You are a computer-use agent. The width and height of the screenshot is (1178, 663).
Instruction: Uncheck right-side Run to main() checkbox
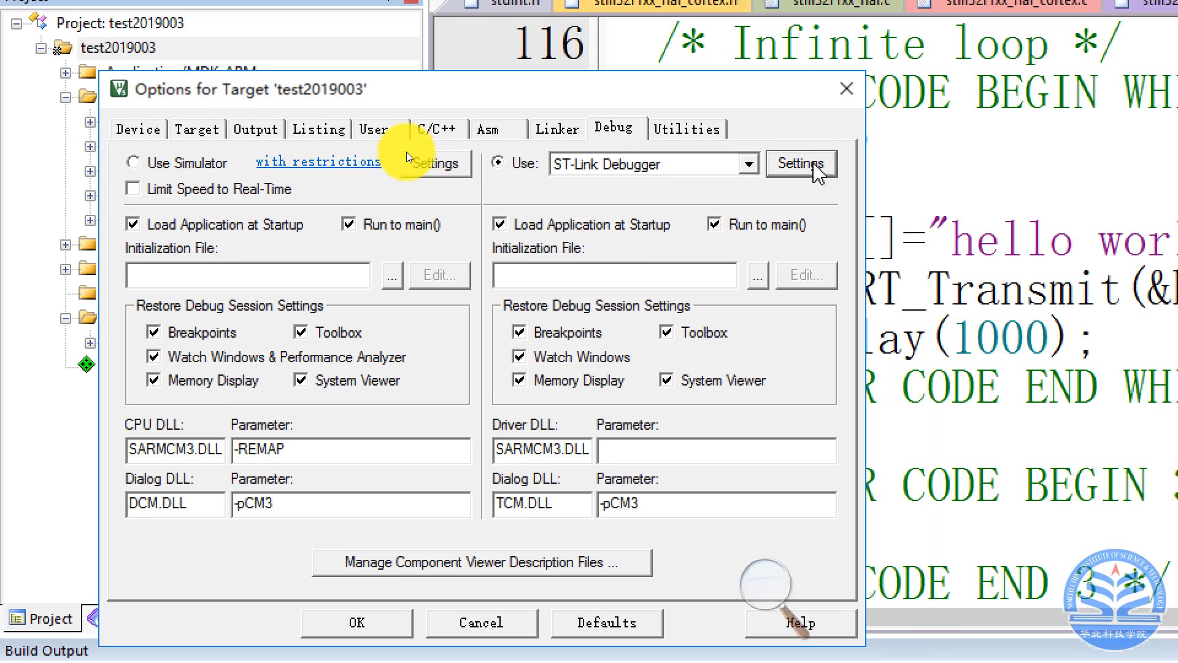(x=714, y=224)
